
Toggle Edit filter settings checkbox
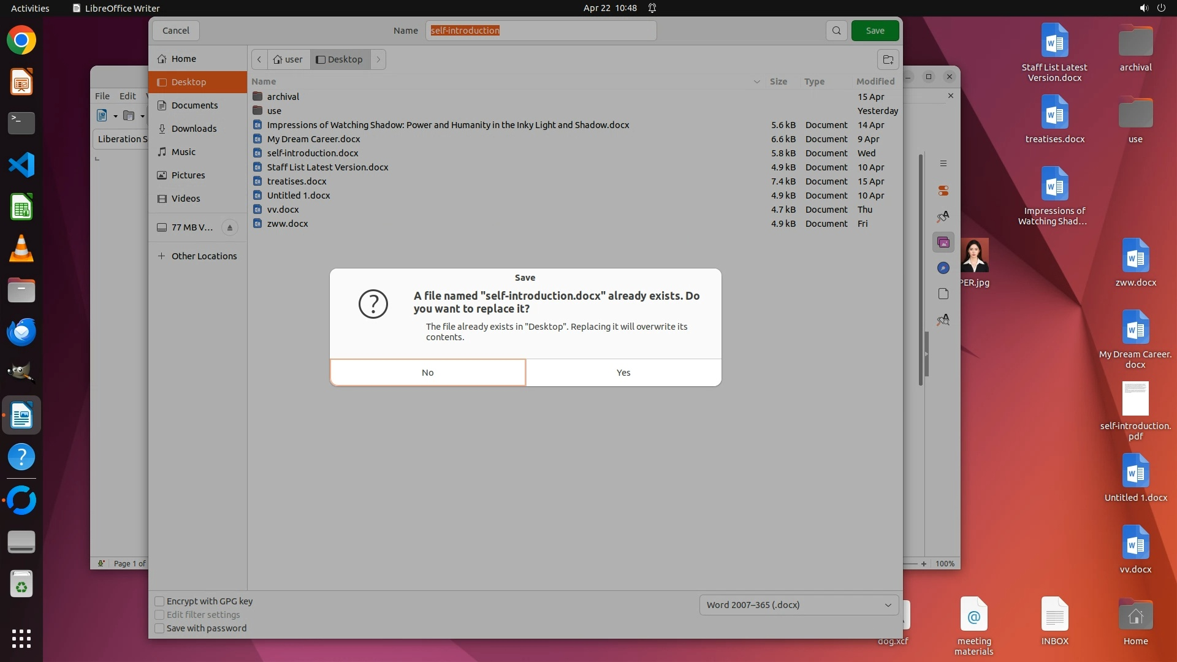[159, 615]
